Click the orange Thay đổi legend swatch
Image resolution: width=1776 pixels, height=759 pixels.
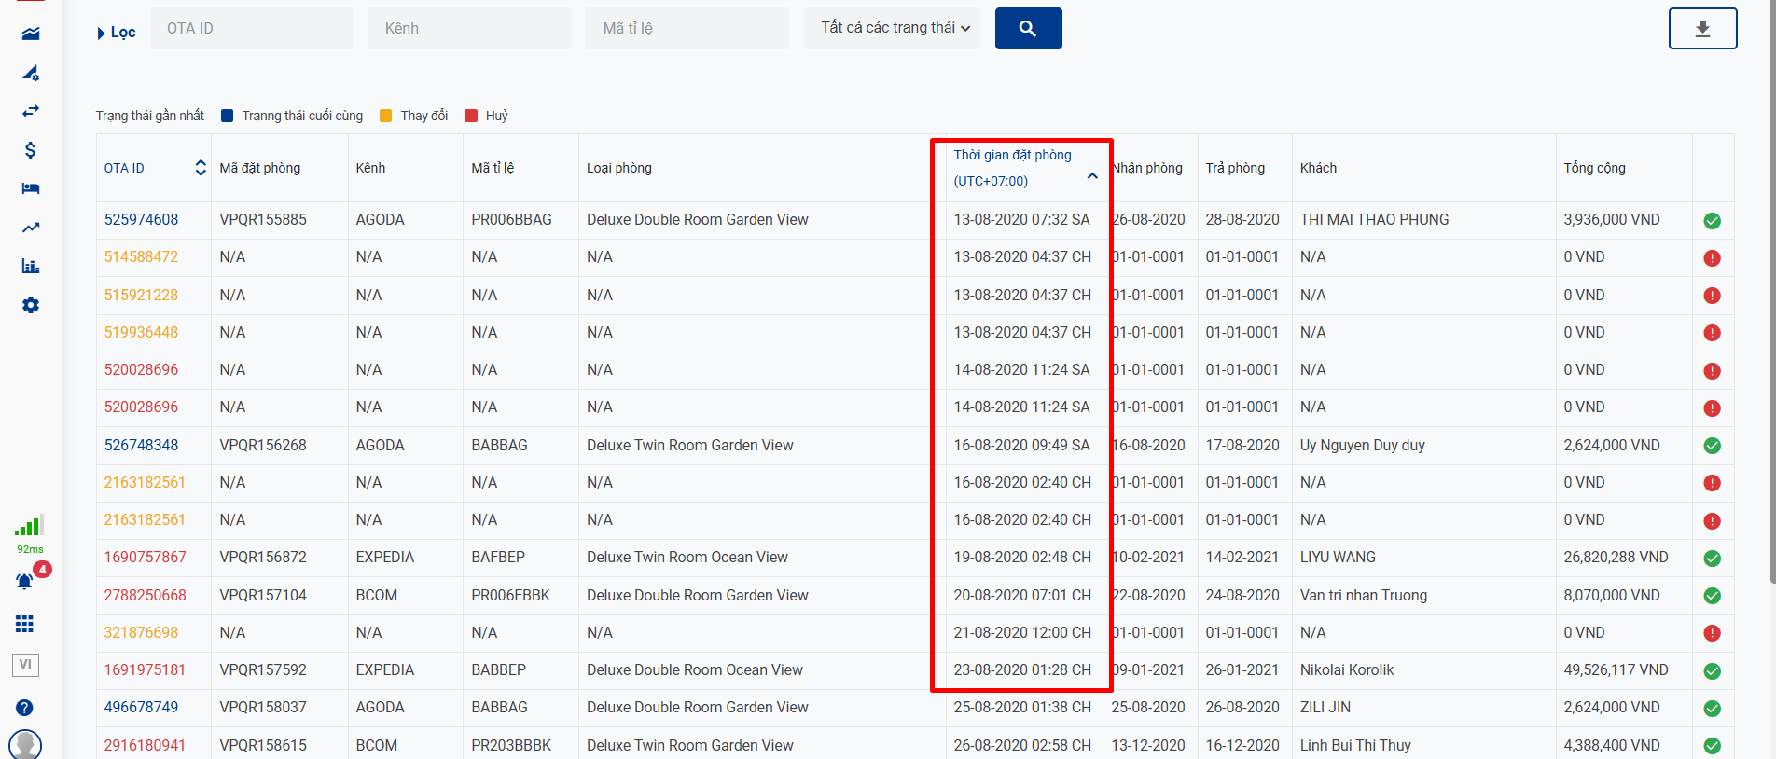click(x=386, y=116)
